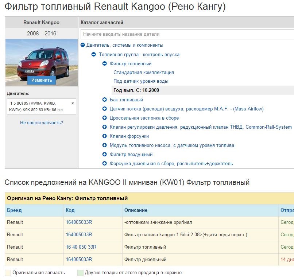The width and height of the screenshot is (294, 280).
Task: Expand the Фильтр воздушный plus icon
Action: pyautogui.click(x=104, y=154)
